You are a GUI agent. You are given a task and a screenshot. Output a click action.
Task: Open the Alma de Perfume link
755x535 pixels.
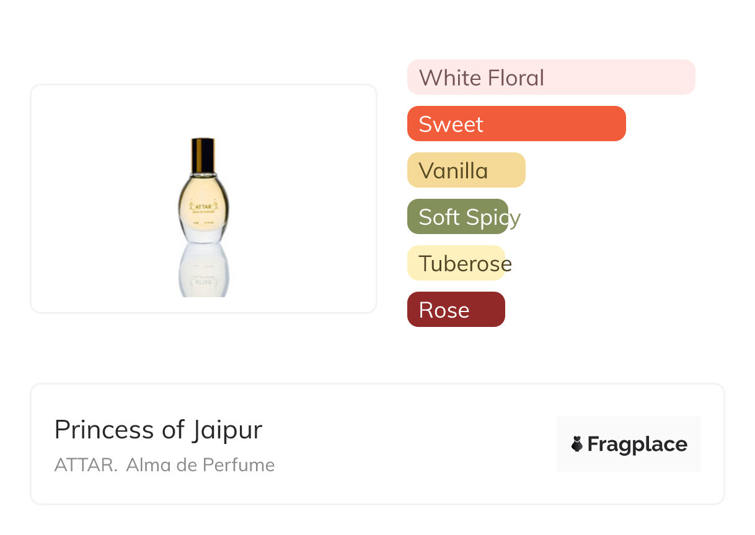tap(200, 465)
